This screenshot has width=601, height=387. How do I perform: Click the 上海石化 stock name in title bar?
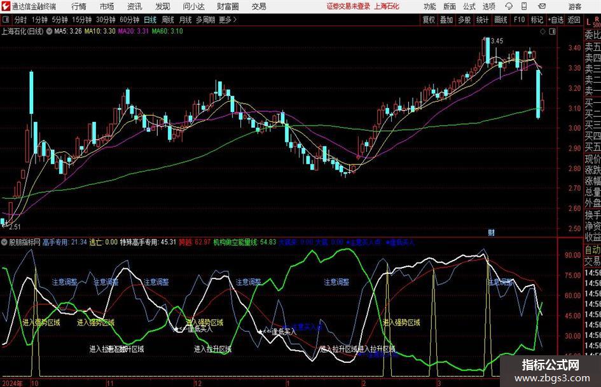387,6
